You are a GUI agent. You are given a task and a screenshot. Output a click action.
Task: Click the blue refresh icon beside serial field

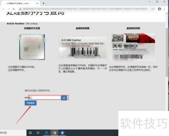point(64,98)
